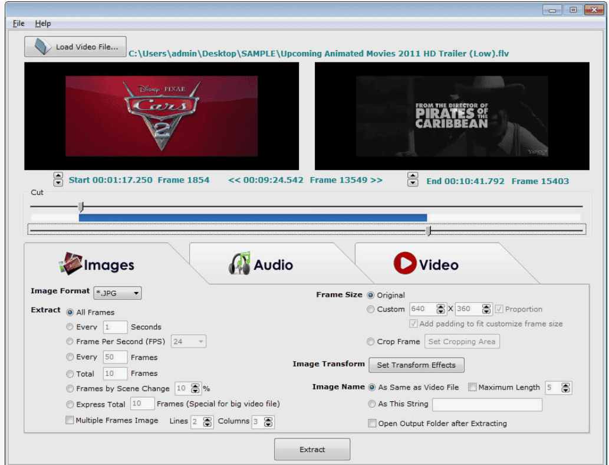Click the Every Seconds value field
Screen dimensions: 609x465
115,327
